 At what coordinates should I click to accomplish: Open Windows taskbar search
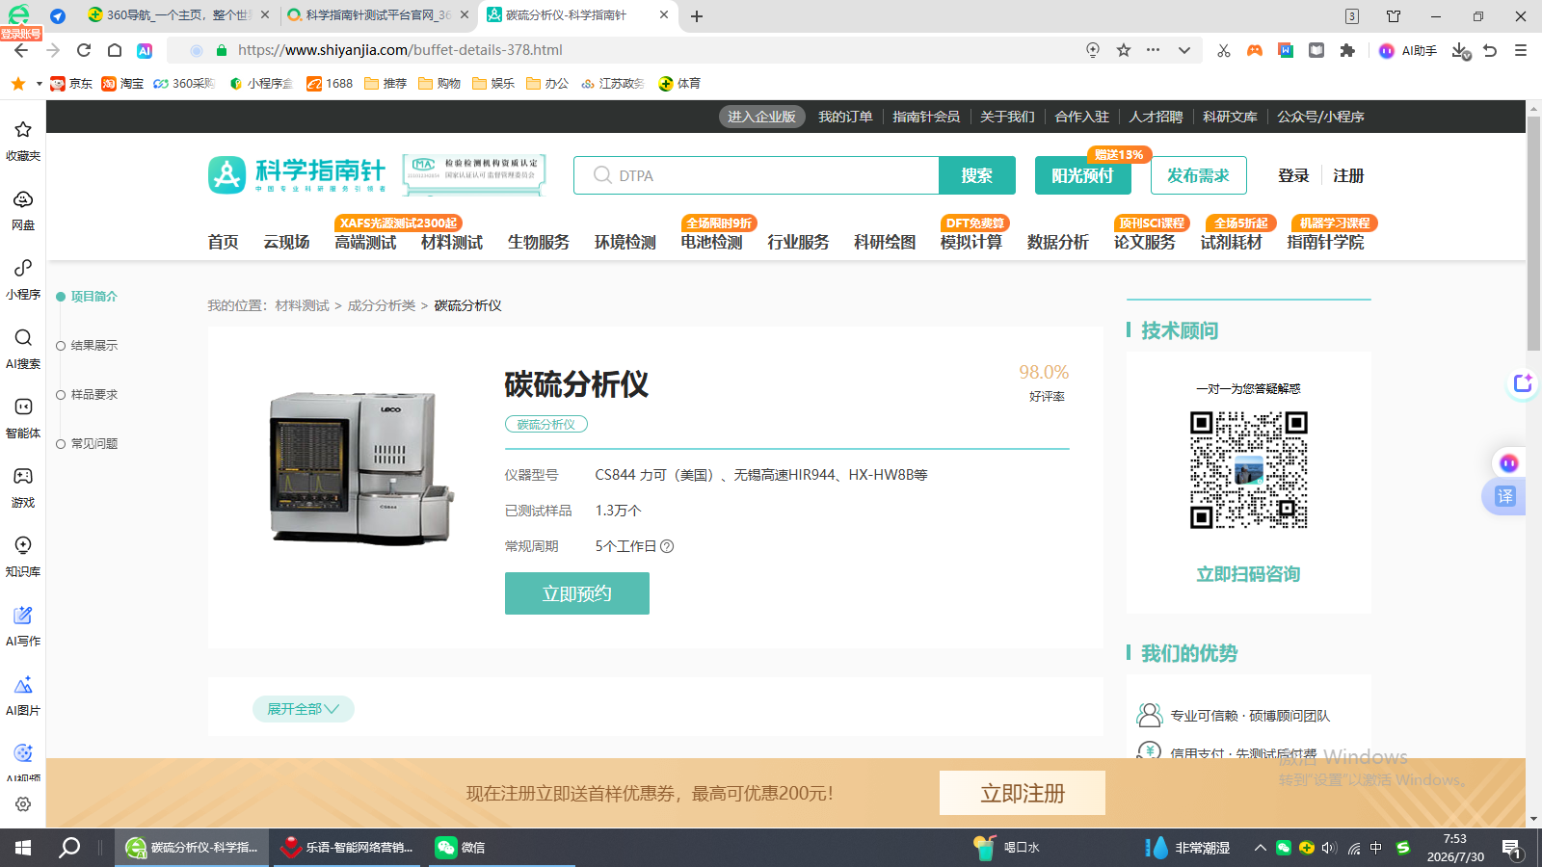tap(69, 848)
